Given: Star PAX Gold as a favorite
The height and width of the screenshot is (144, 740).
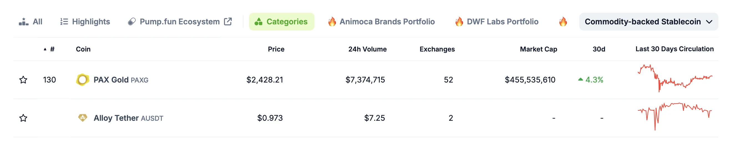Looking at the screenshot, I should click(x=23, y=80).
